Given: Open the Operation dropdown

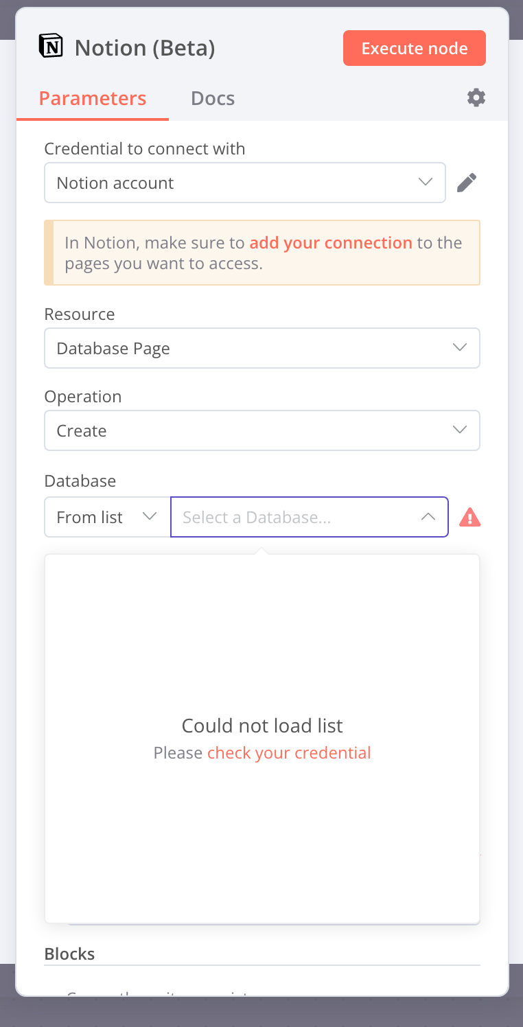Looking at the screenshot, I should (x=459, y=430).
